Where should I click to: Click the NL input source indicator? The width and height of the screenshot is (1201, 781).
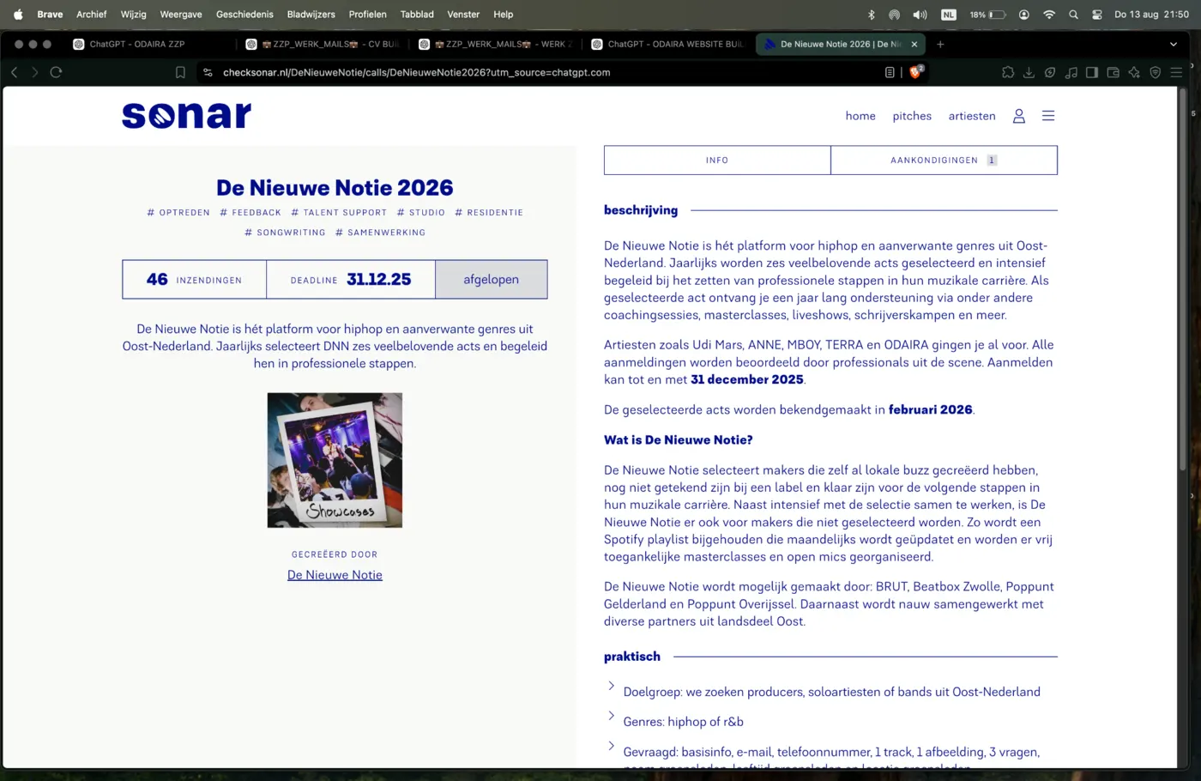(x=948, y=15)
